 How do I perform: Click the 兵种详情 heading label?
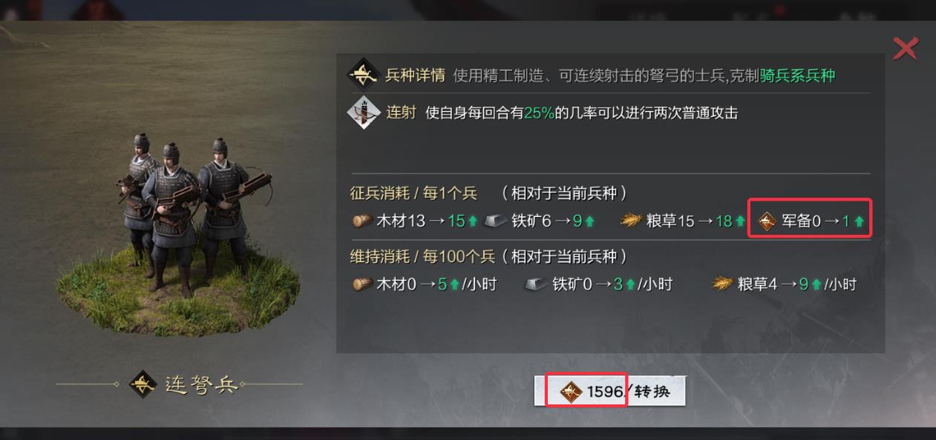coord(415,76)
